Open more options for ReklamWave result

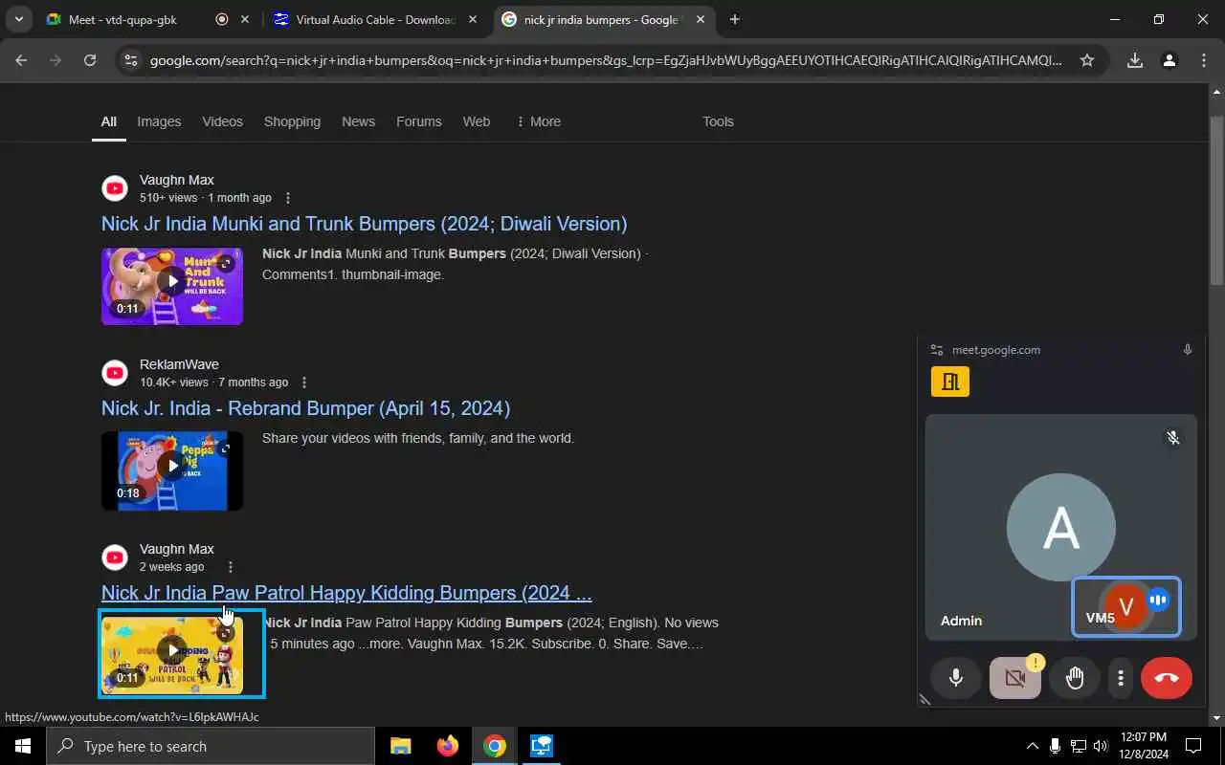[304, 382]
